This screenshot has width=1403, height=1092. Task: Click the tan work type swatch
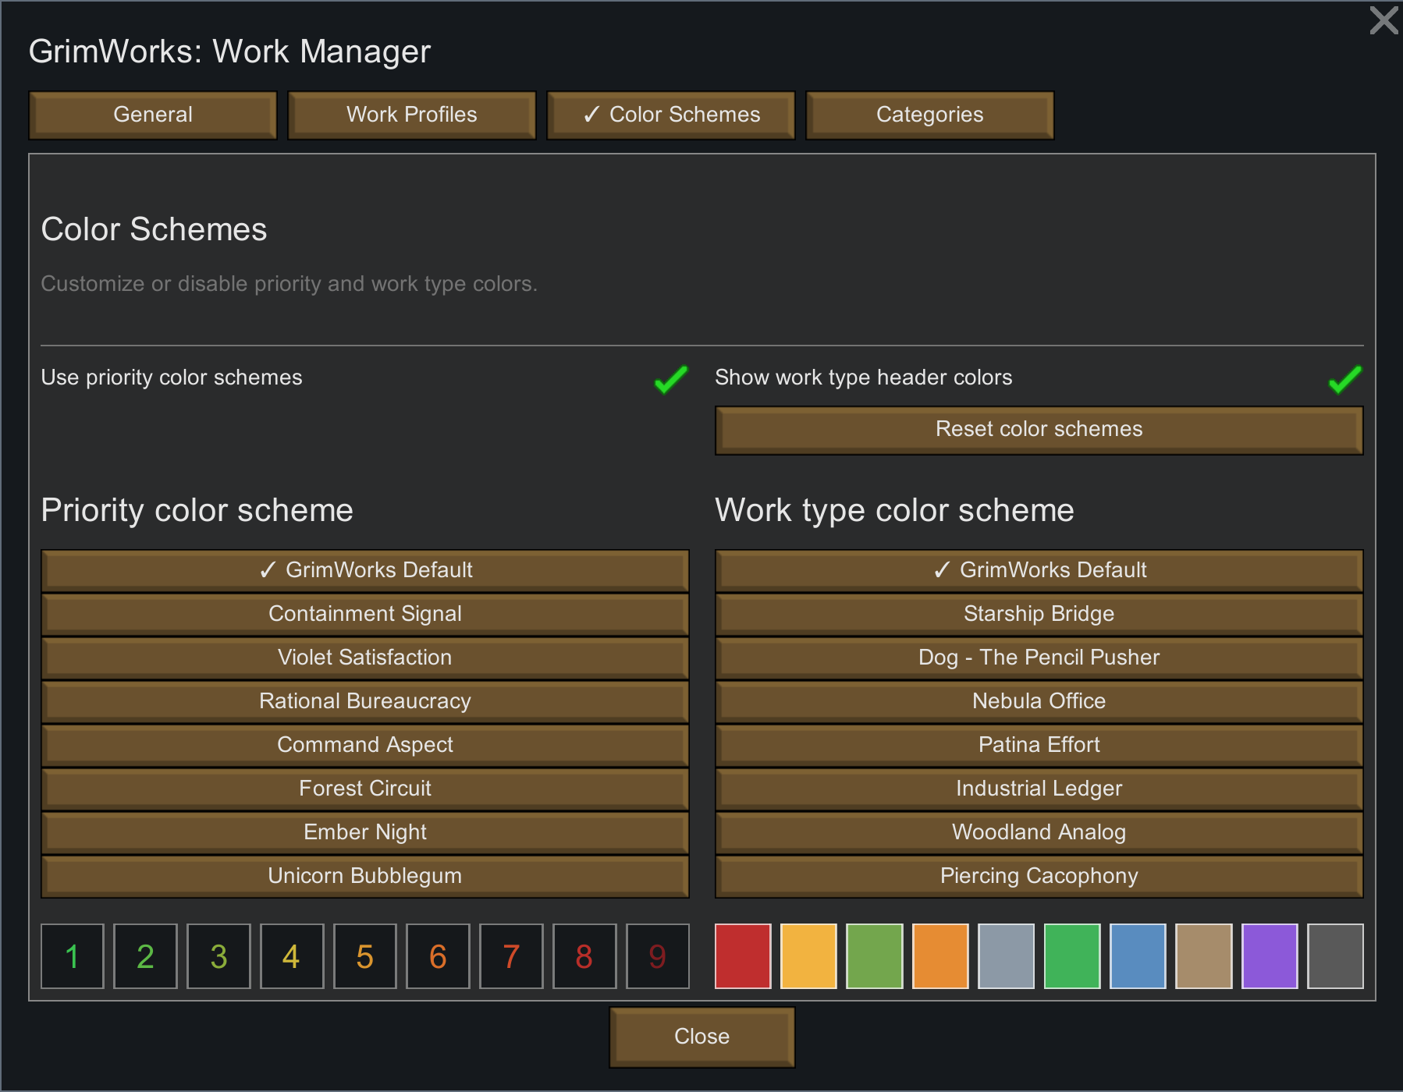point(1204,956)
